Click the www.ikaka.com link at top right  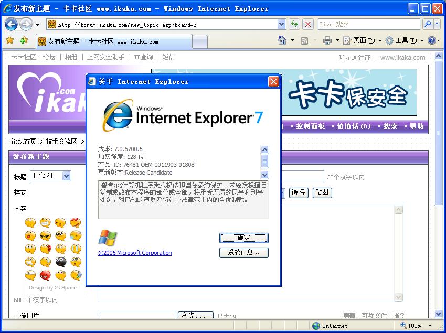point(403,58)
